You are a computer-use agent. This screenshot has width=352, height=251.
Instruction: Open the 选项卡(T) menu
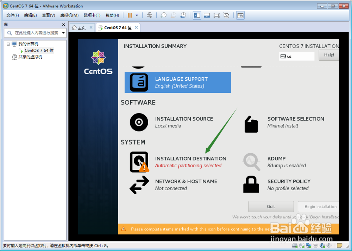(92, 15)
